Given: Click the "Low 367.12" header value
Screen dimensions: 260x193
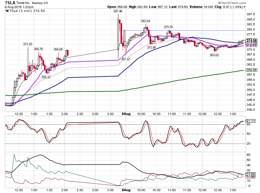Looking at the screenshot, I should tap(158, 7).
